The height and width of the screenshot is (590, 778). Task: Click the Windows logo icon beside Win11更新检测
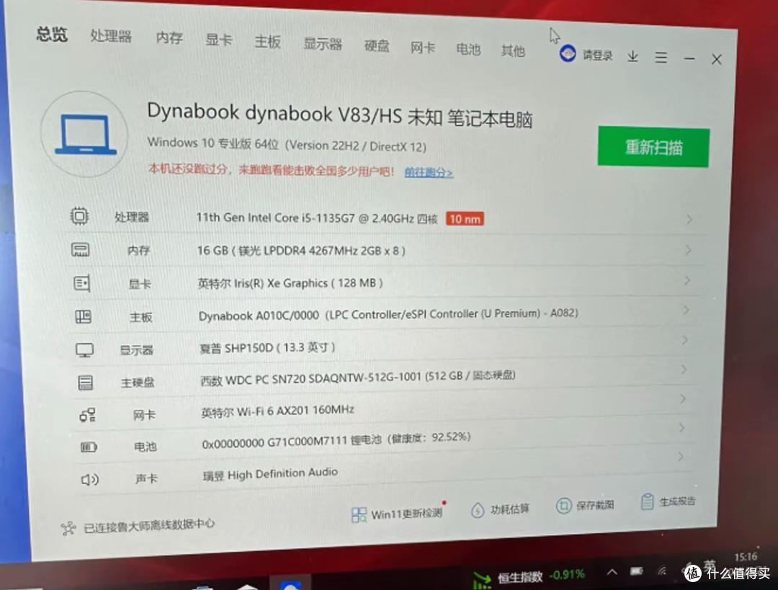pyautogui.click(x=359, y=514)
